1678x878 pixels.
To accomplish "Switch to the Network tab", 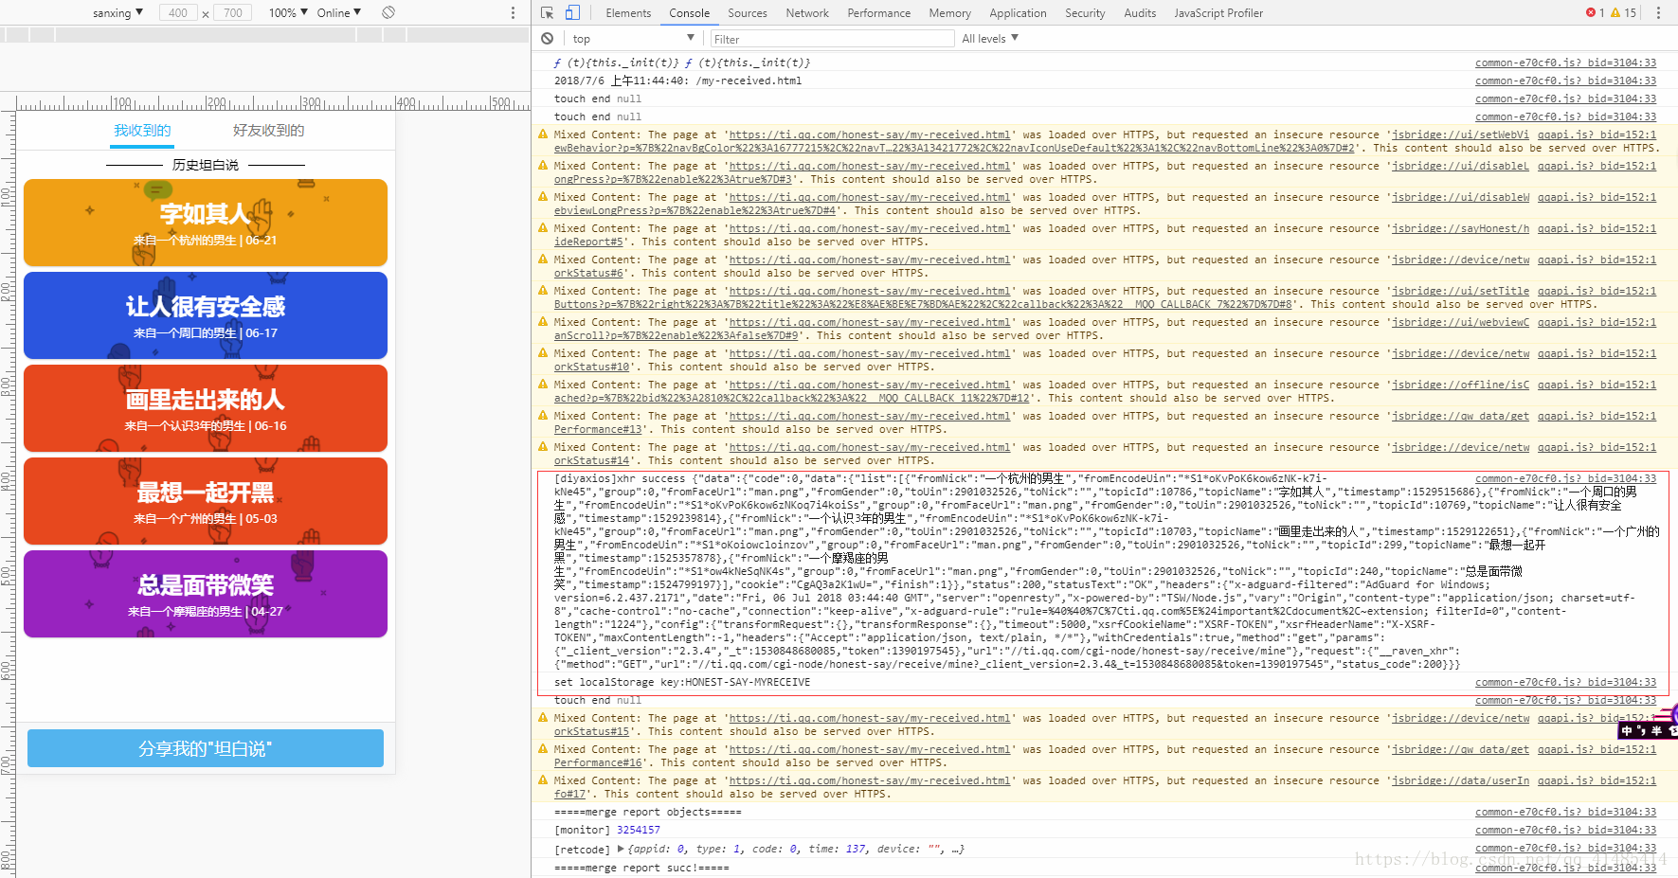I will (x=807, y=13).
